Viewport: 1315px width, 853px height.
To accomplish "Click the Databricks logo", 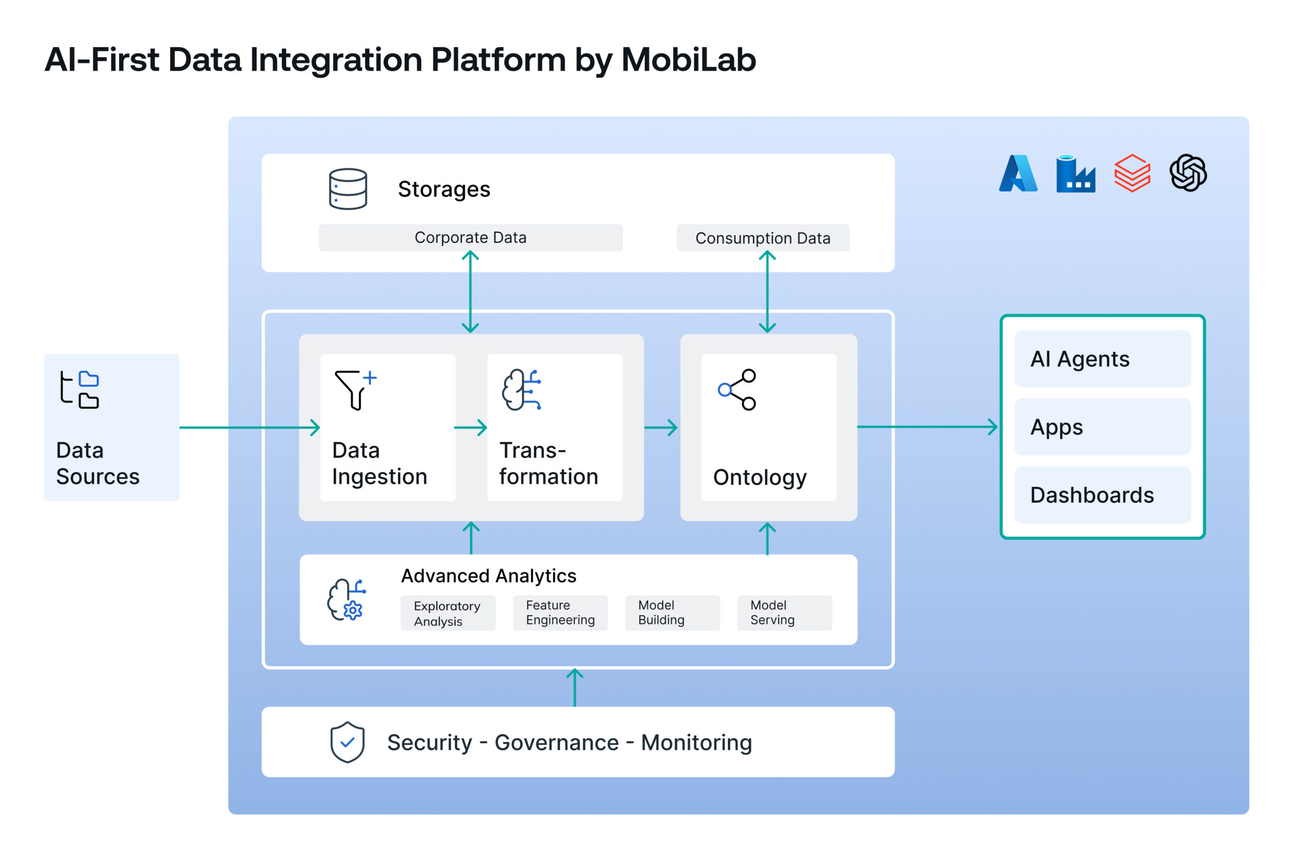I will pyautogui.click(x=1132, y=175).
